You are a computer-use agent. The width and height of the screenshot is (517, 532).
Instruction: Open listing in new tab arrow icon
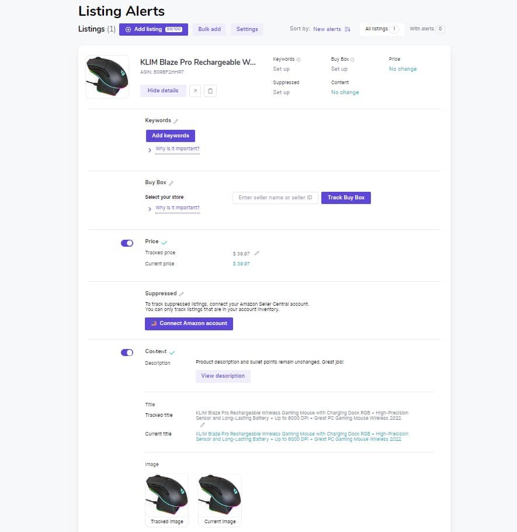[195, 91]
